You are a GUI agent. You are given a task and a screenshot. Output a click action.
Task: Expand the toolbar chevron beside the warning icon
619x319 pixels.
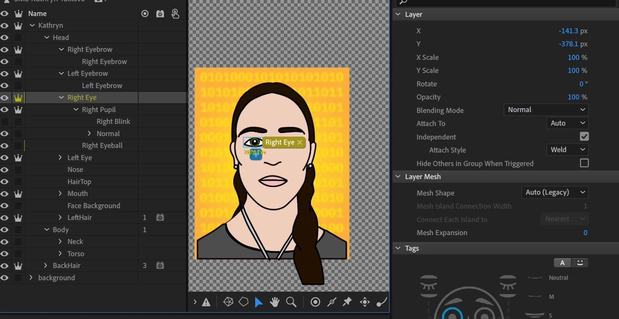195,302
